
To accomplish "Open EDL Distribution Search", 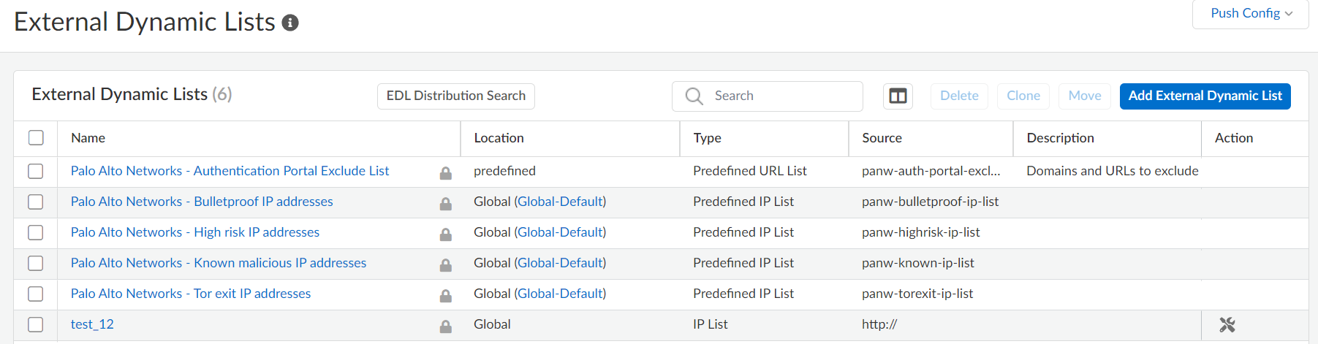I will pyautogui.click(x=455, y=96).
